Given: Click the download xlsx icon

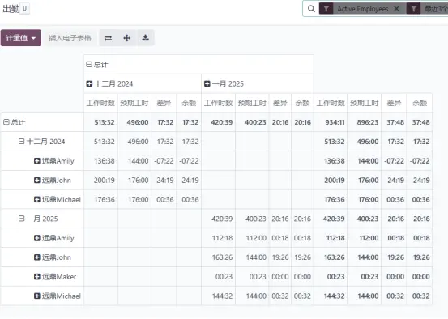Looking at the screenshot, I should coord(146,38).
